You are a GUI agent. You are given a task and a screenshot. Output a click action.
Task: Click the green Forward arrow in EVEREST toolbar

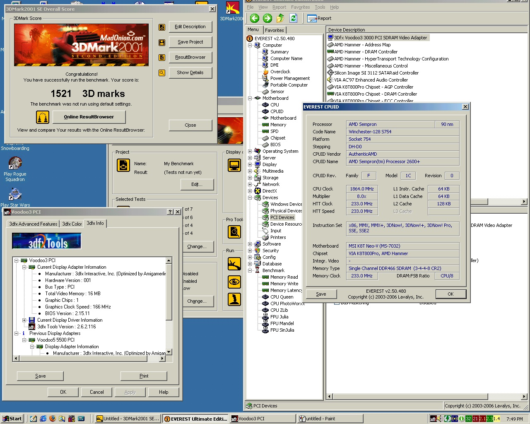coord(267,18)
